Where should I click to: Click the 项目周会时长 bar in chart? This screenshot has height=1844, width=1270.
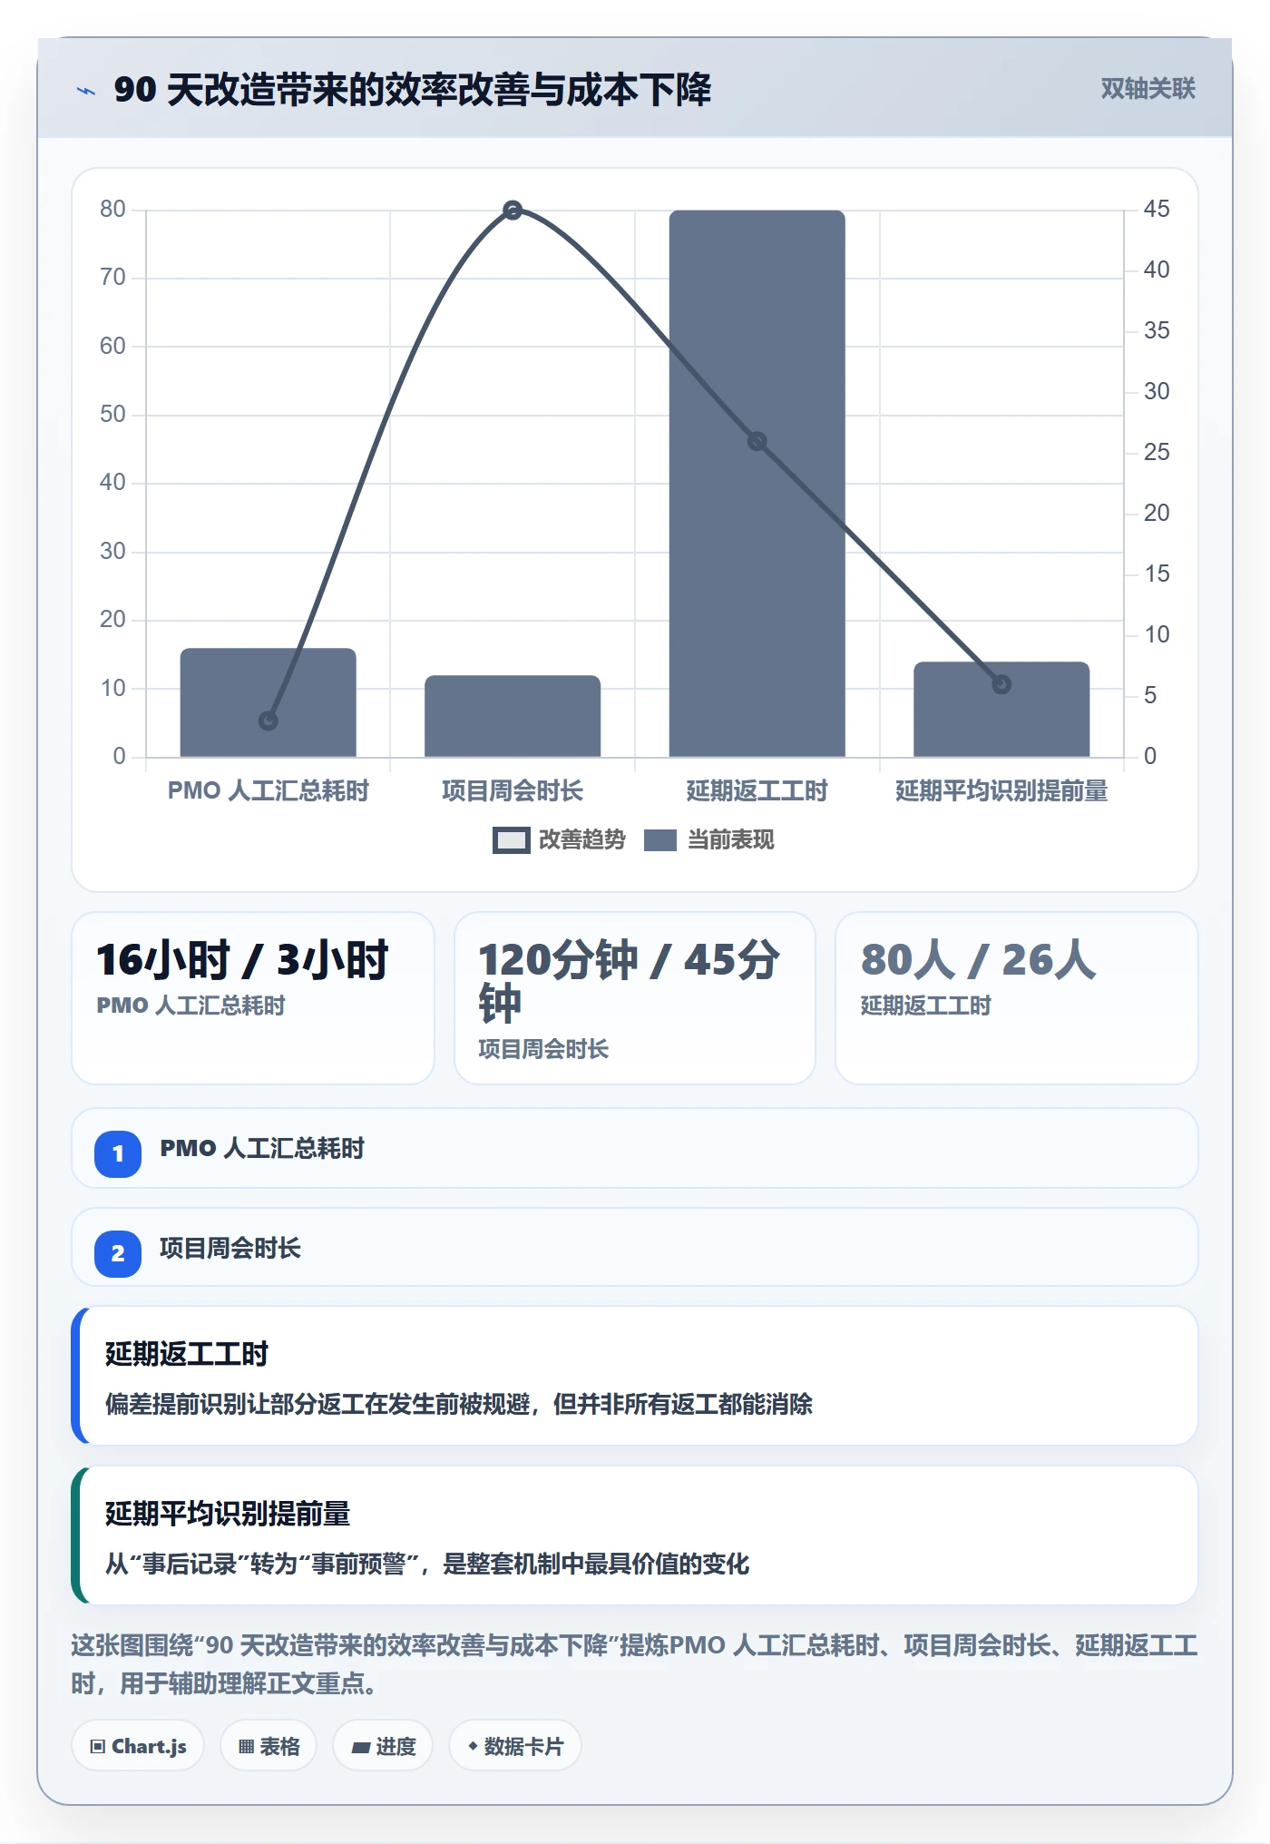coord(513,716)
